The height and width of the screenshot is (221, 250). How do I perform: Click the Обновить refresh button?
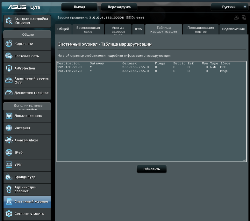point(152,169)
